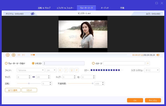The height and width of the screenshot is (106, 166).
Task: Click the リセット button
Action: [x=29, y=90]
